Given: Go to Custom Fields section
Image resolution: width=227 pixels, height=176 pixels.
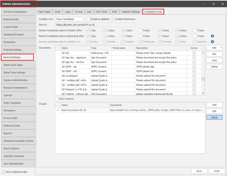Looking at the screenshot, I should click(18, 27).
